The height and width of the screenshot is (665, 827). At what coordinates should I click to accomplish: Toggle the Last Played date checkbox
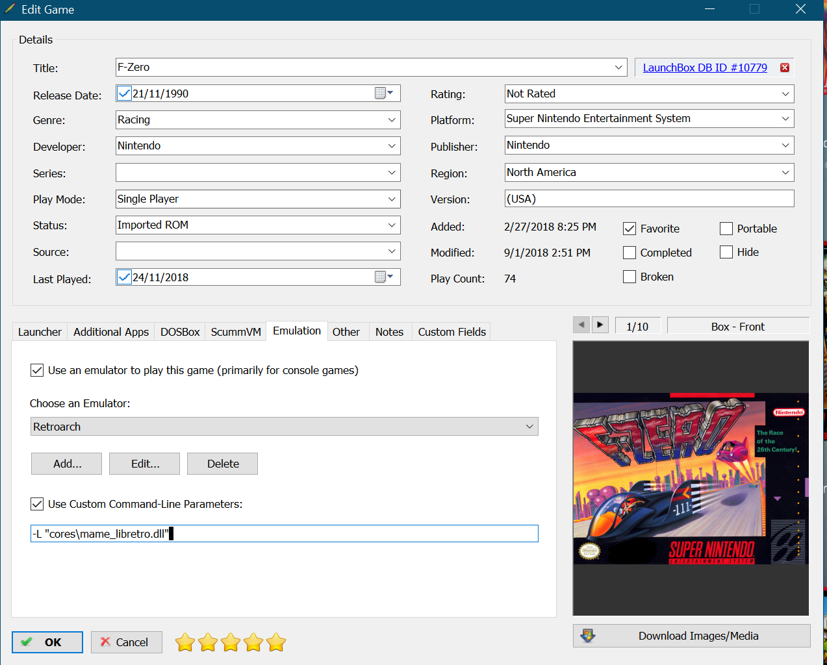click(124, 277)
